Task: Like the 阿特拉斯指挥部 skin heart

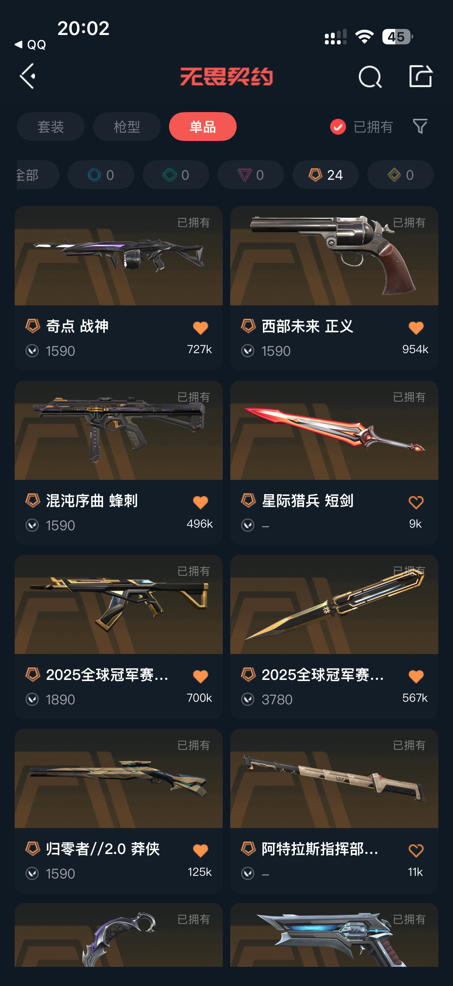Action: (416, 851)
